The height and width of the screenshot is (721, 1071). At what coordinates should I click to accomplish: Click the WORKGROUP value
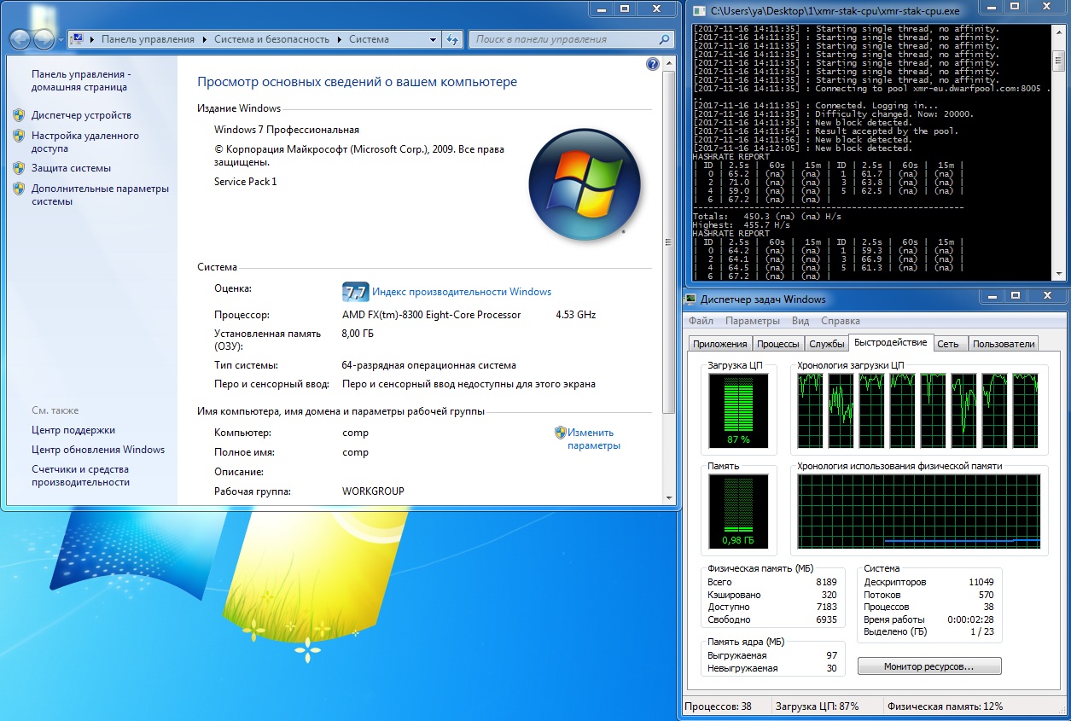pos(373,491)
